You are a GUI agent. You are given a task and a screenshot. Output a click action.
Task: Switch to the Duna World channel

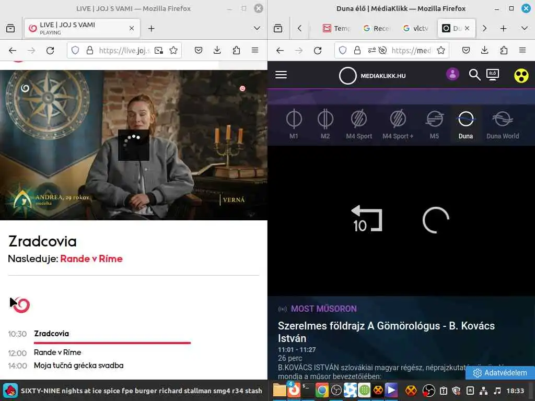(x=503, y=124)
